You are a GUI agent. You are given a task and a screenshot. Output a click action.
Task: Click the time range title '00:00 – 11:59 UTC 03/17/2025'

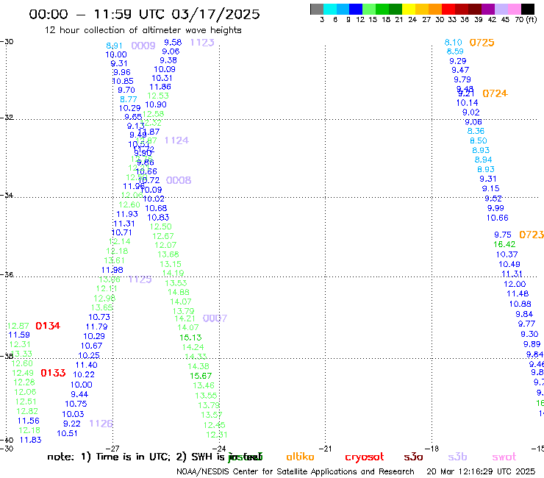pyautogui.click(x=144, y=14)
